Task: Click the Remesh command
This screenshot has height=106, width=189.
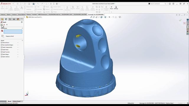Action: coord(46,9)
